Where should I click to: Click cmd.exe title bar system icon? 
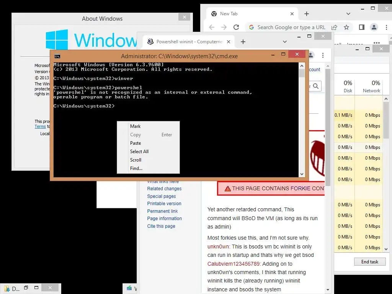[57, 56]
